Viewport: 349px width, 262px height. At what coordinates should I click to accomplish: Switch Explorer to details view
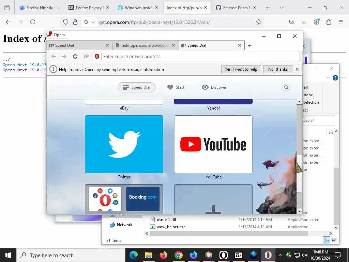[327, 240]
